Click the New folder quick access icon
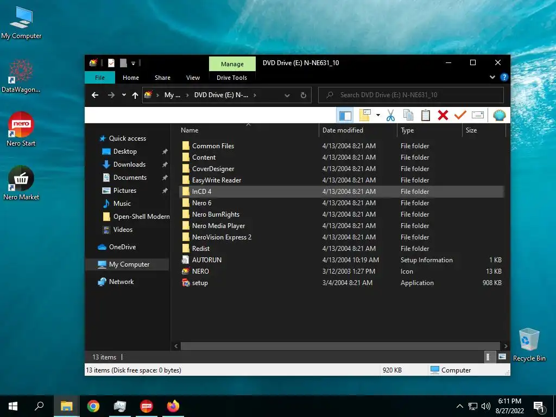 click(x=123, y=63)
